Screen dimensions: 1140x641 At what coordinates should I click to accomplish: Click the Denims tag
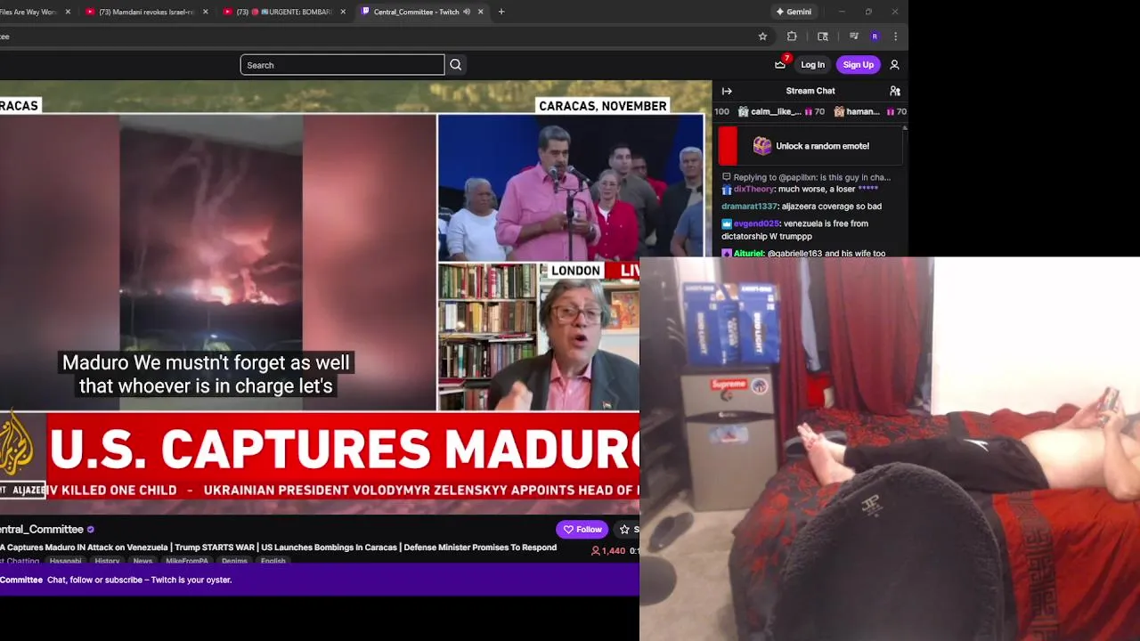coord(234,561)
